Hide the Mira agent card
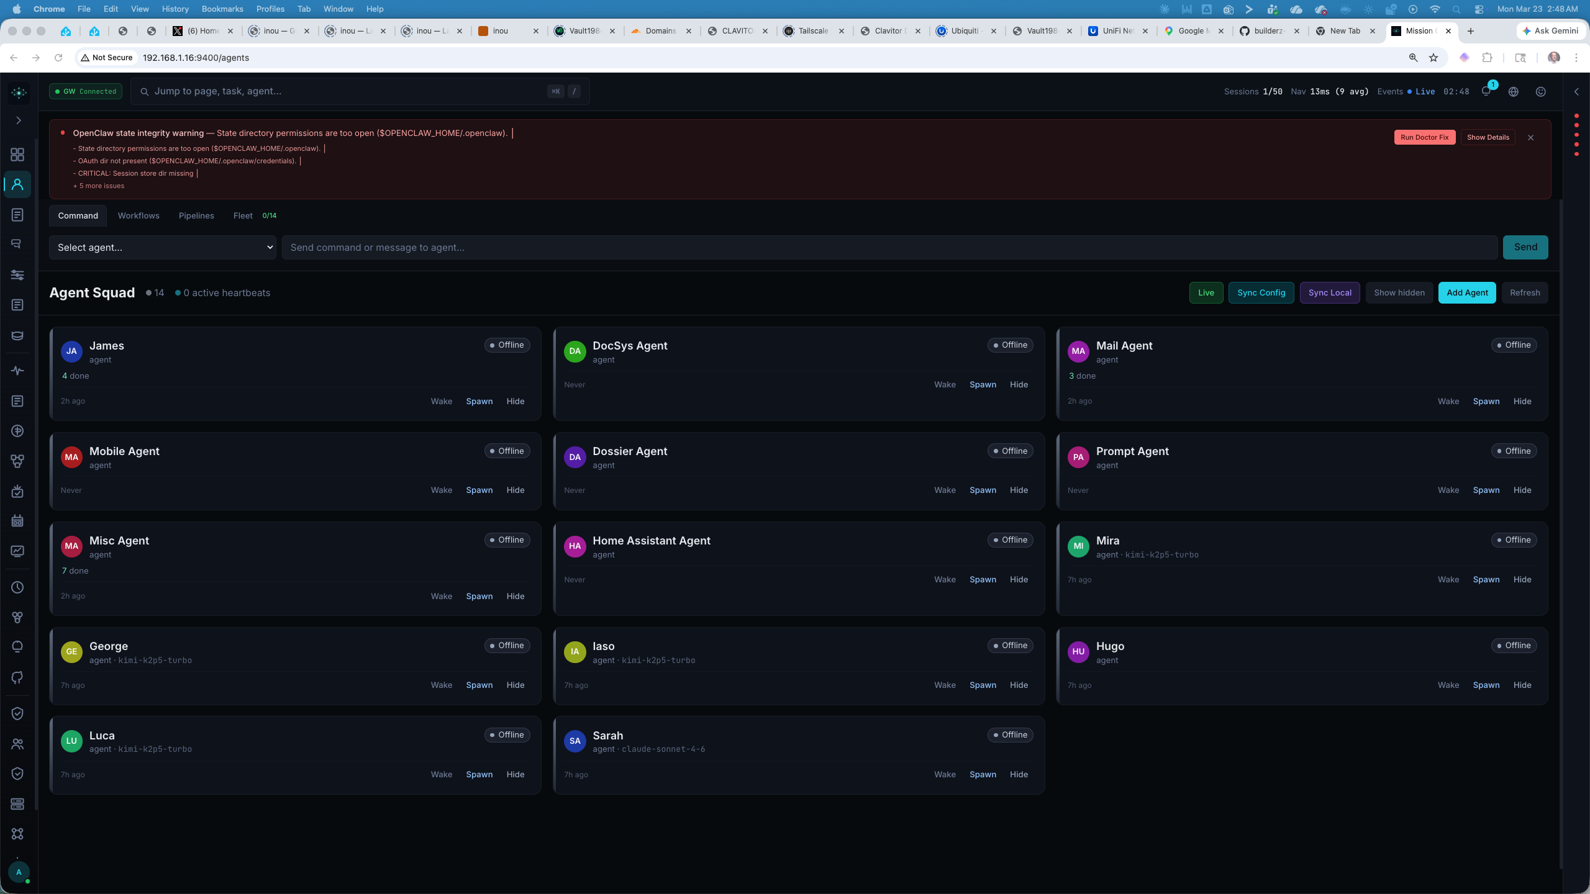 (x=1522, y=579)
